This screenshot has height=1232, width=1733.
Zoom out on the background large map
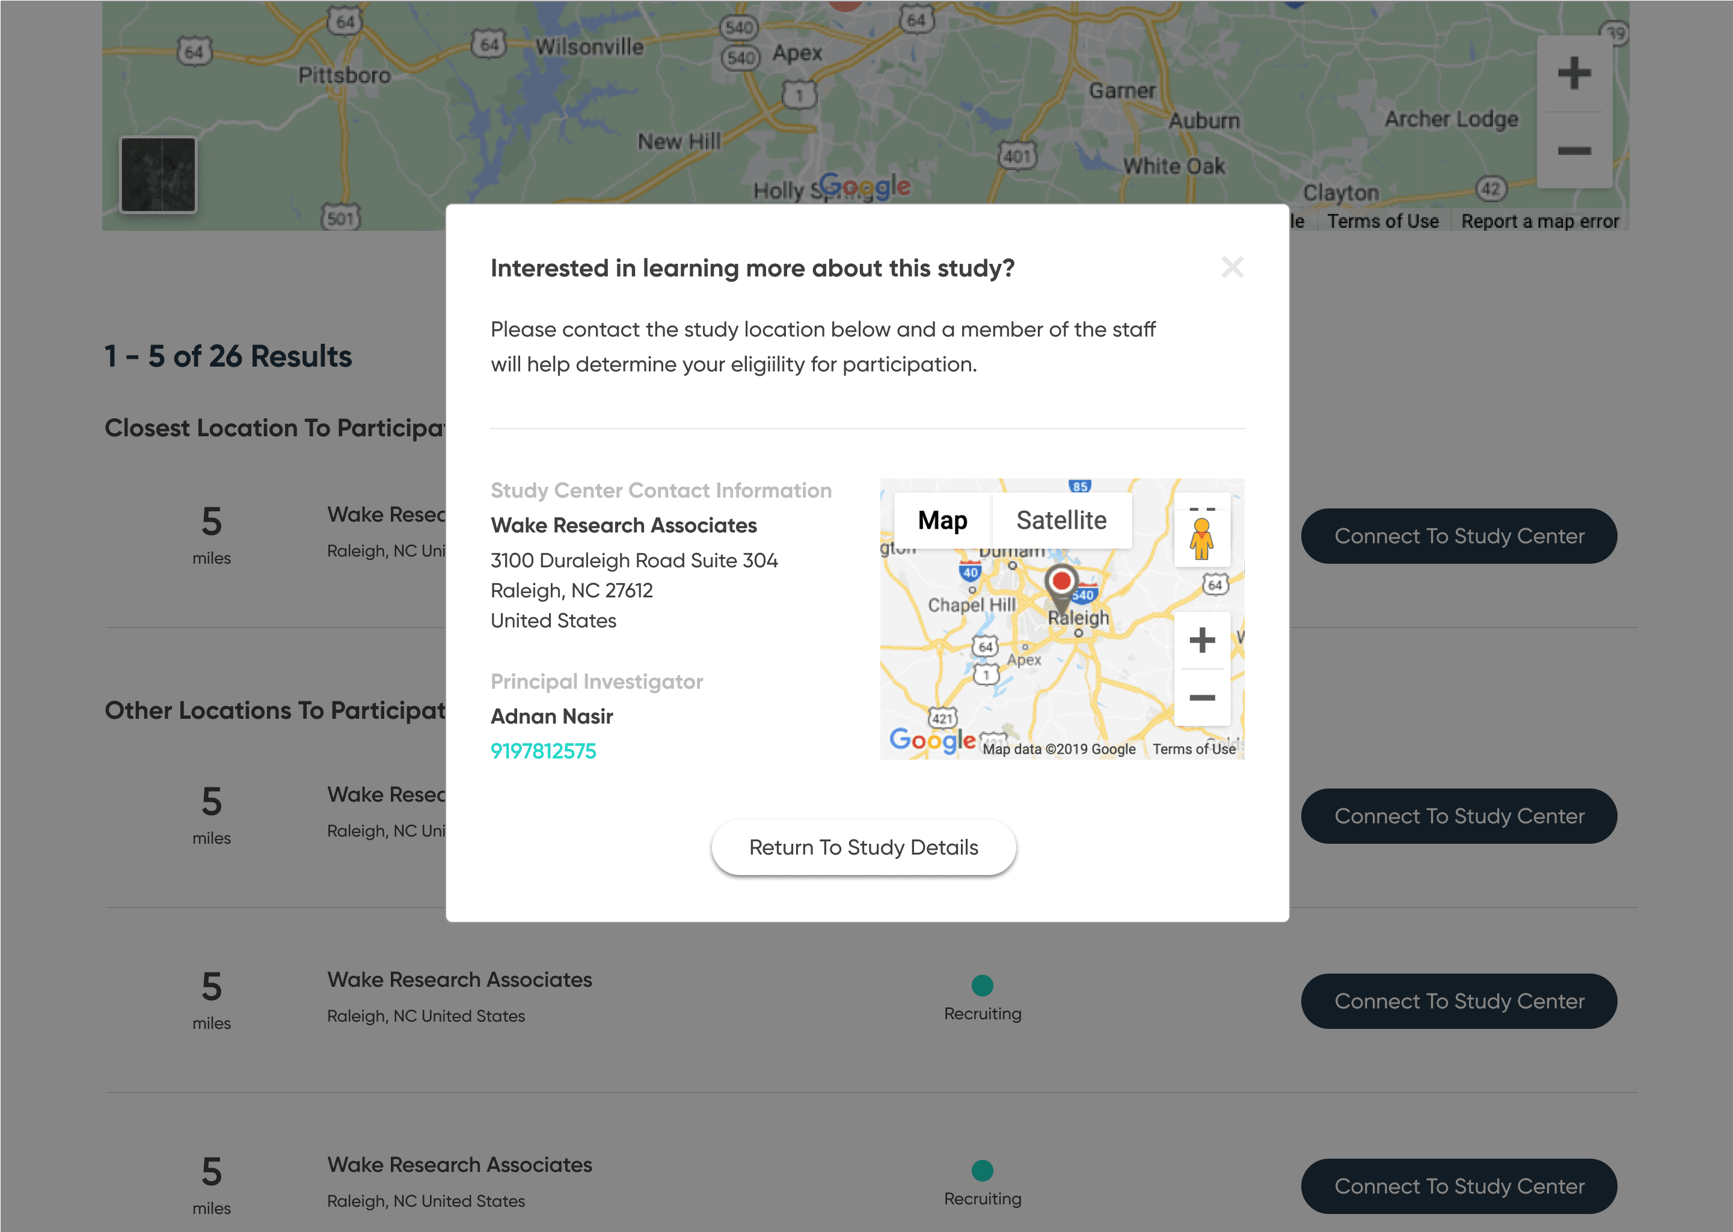pos(1573,151)
